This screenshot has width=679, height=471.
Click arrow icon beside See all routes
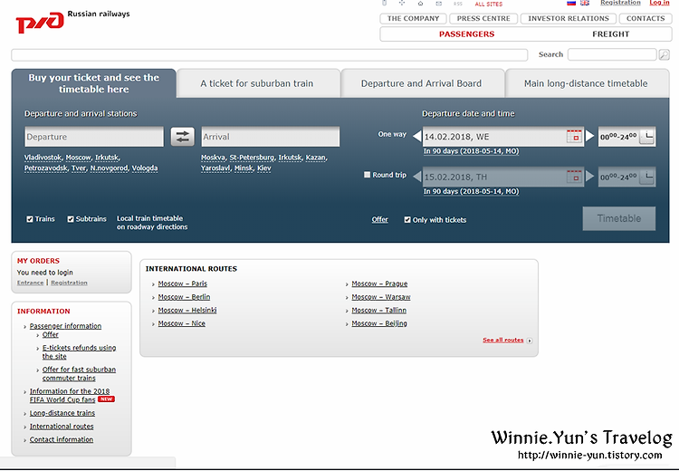tap(530, 341)
